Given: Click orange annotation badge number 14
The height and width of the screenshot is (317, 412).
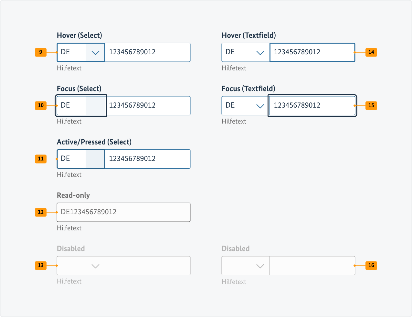Looking at the screenshot, I should [x=371, y=52].
